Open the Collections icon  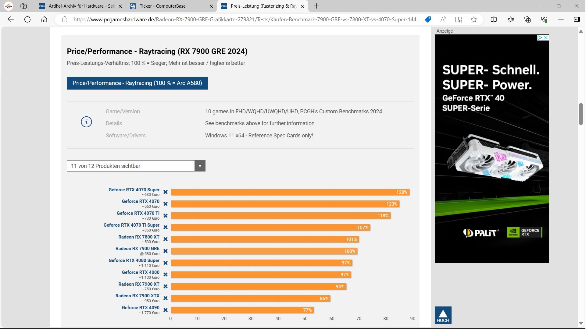tap(527, 19)
